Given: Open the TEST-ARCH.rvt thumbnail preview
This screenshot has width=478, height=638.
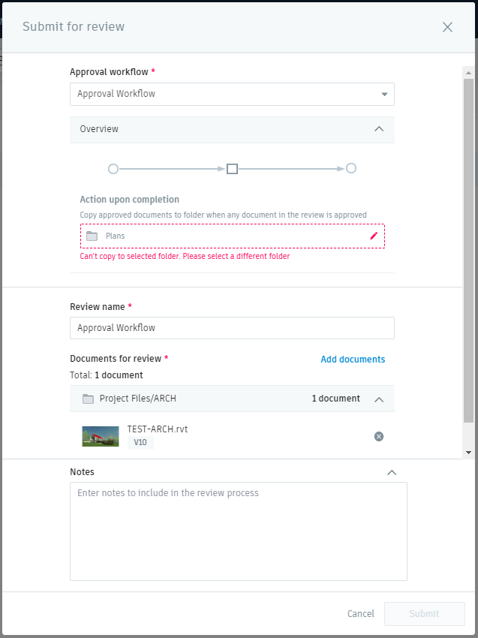Looking at the screenshot, I should pyautogui.click(x=101, y=436).
